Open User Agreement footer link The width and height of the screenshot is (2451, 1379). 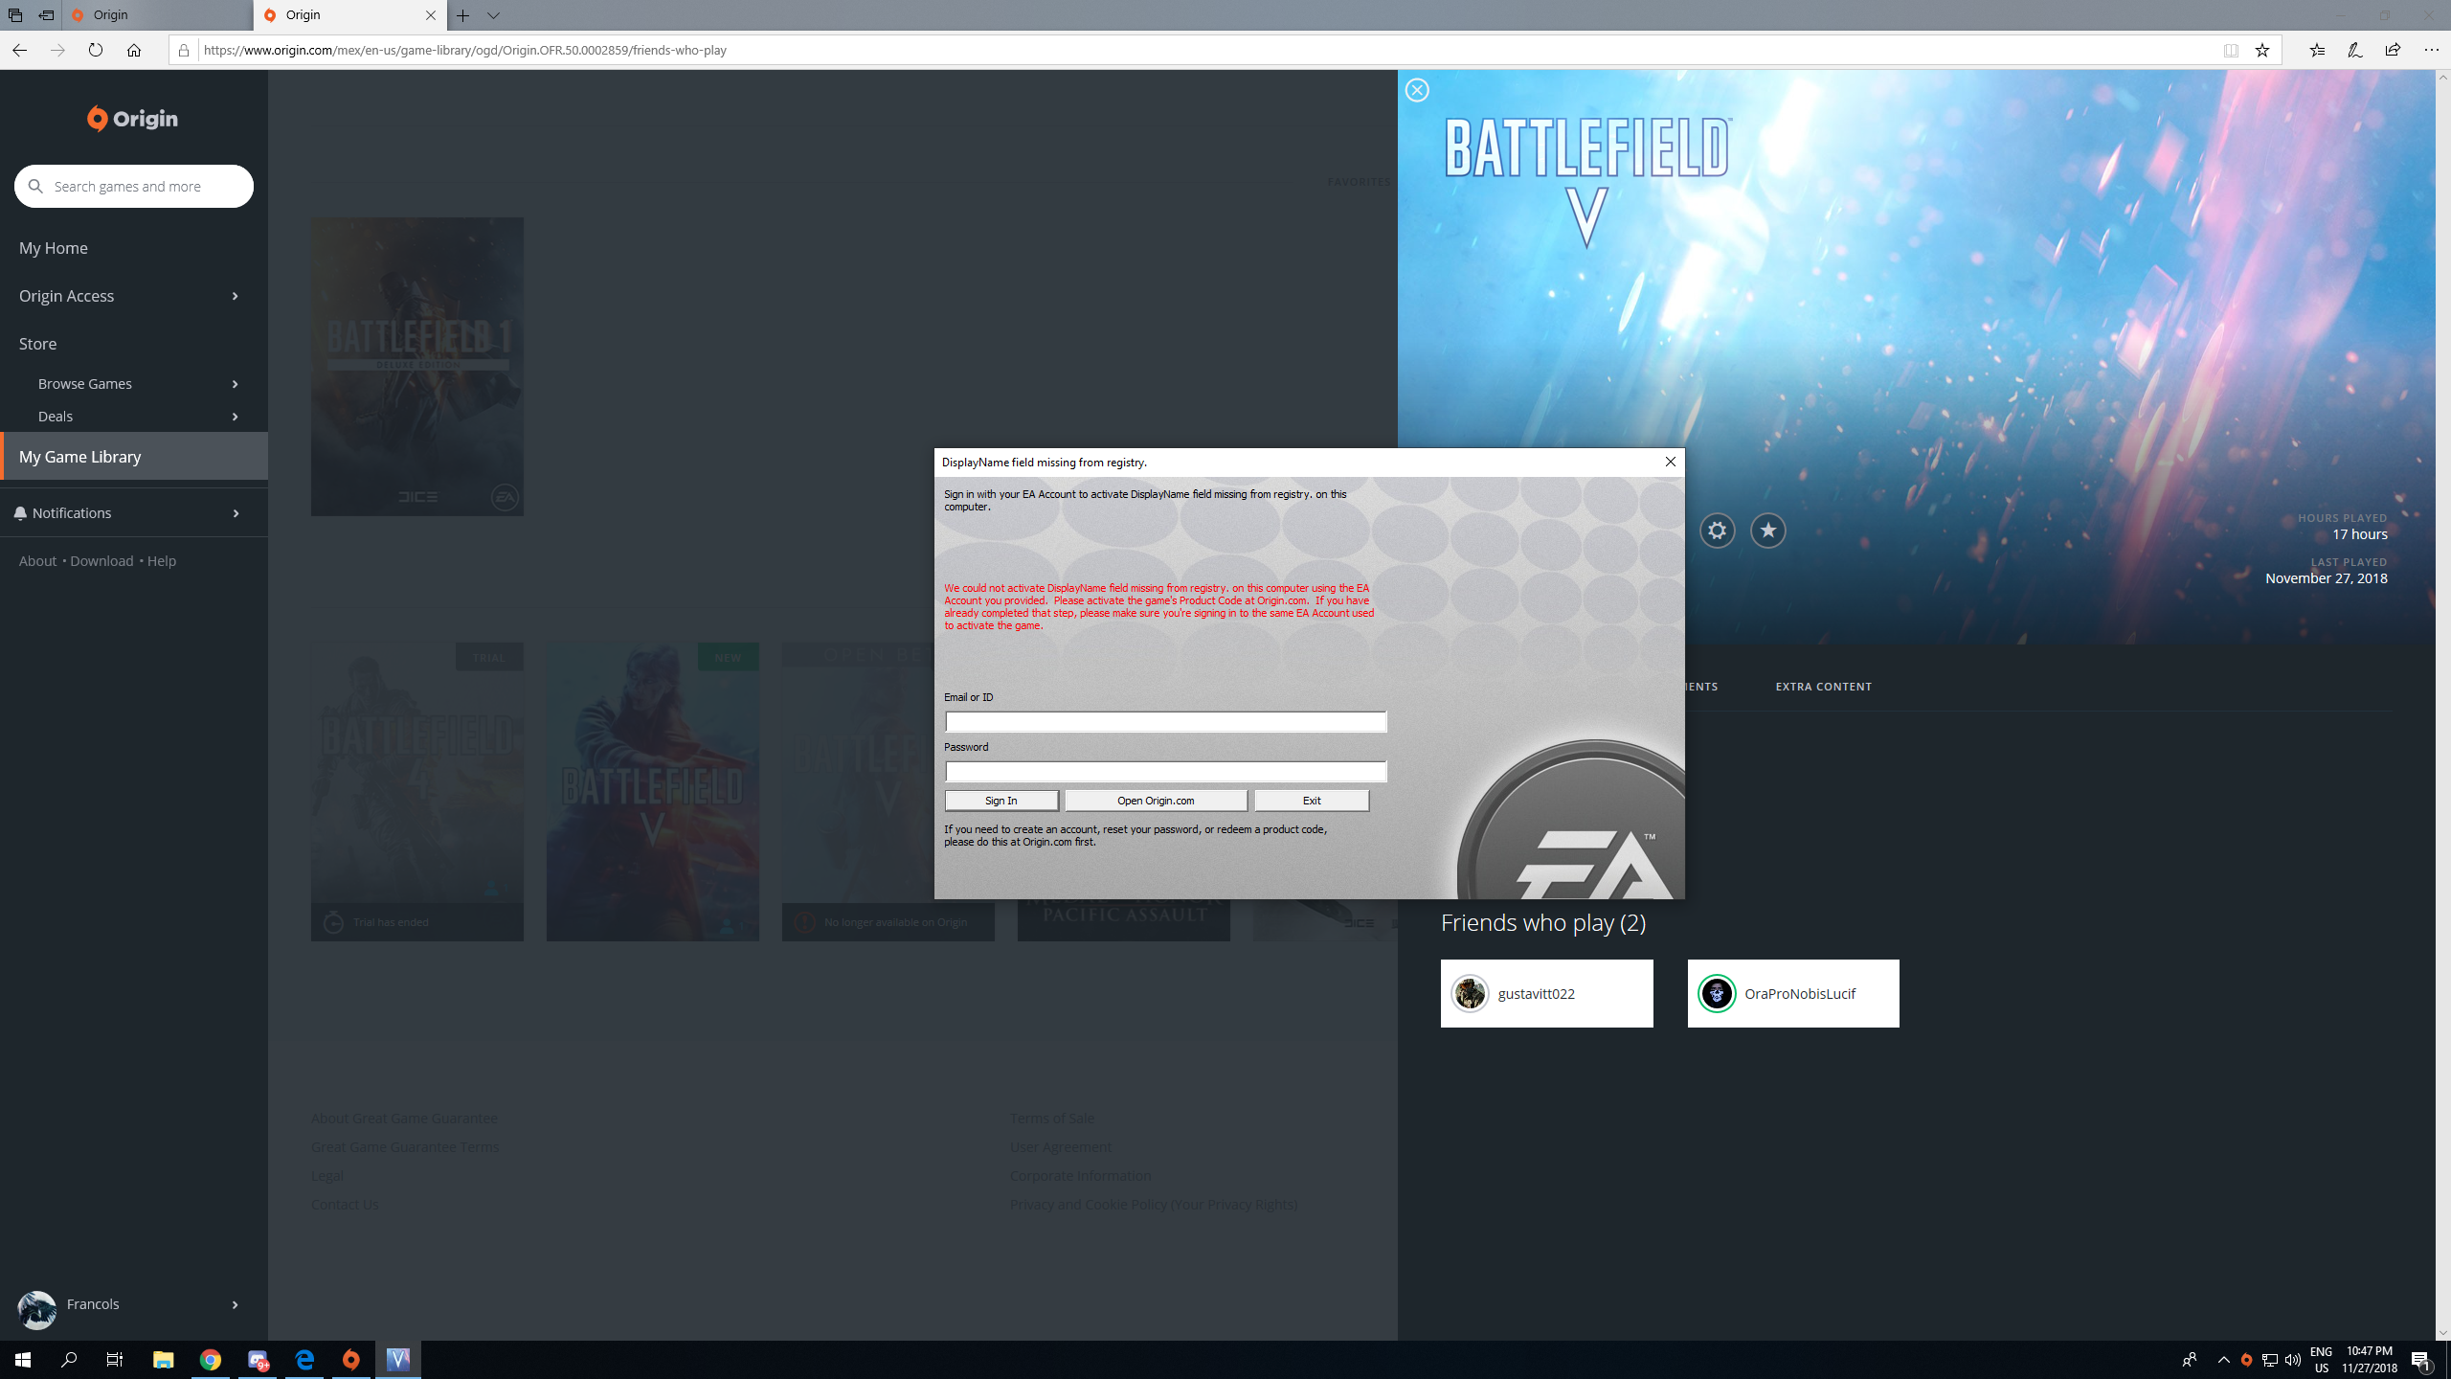(x=1060, y=1146)
